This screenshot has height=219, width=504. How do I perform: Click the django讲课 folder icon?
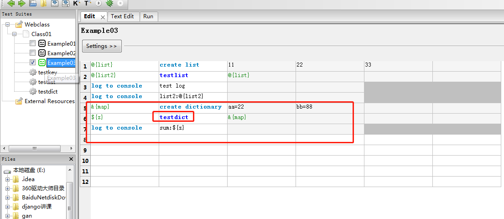point(16,207)
